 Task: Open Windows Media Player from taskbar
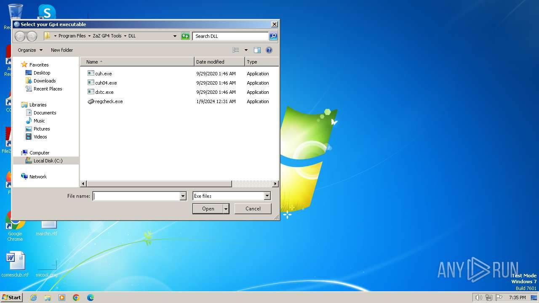pos(62,298)
